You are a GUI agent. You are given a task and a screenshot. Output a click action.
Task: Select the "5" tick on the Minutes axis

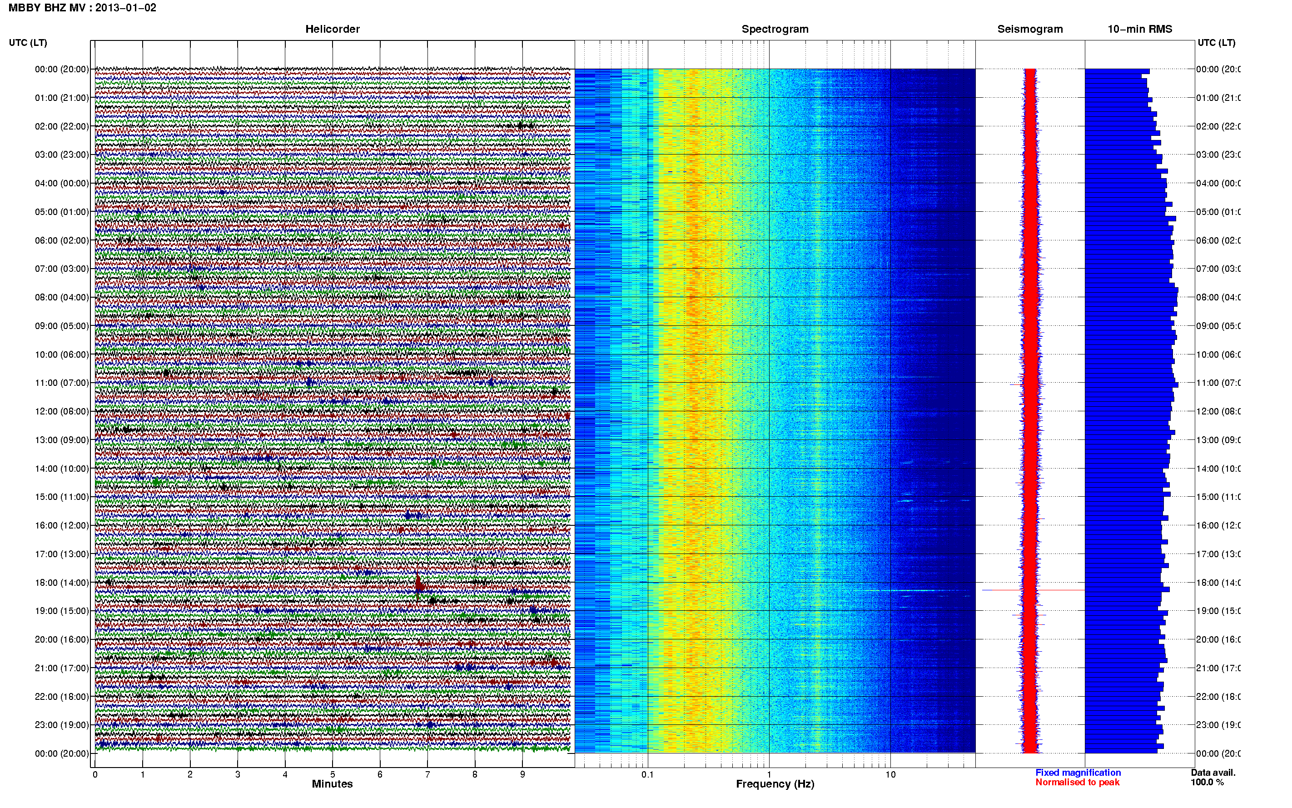(332, 774)
